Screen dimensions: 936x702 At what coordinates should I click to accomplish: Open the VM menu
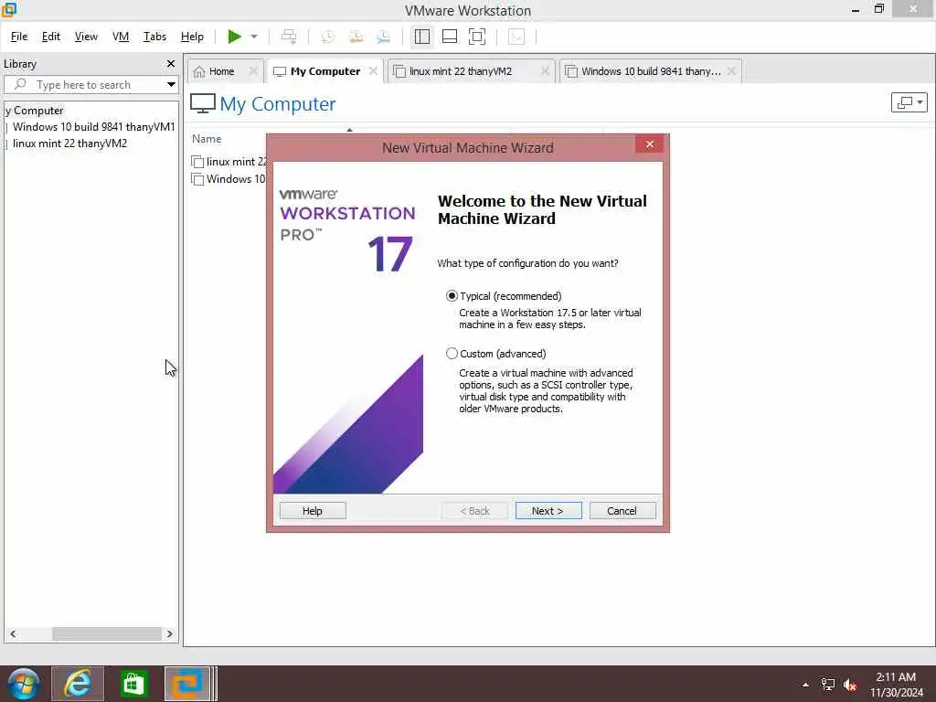[121, 37]
